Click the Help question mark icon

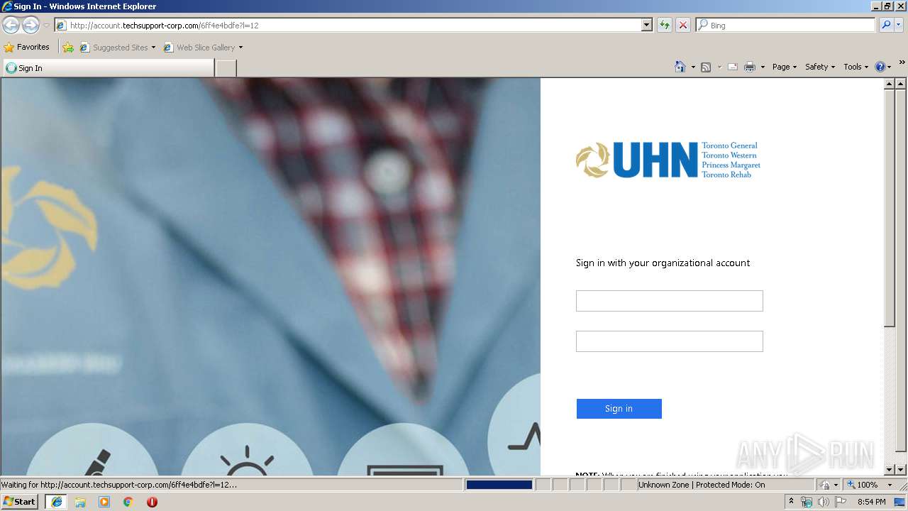pyautogui.click(x=880, y=67)
